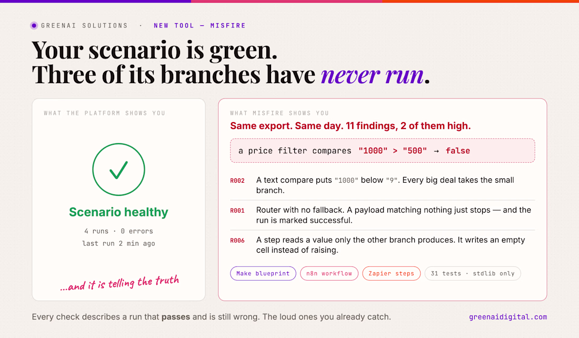Click the WHAT MISFIRE SHOWS YOU label
The width and height of the screenshot is (579, 338).
coord(279,113)
